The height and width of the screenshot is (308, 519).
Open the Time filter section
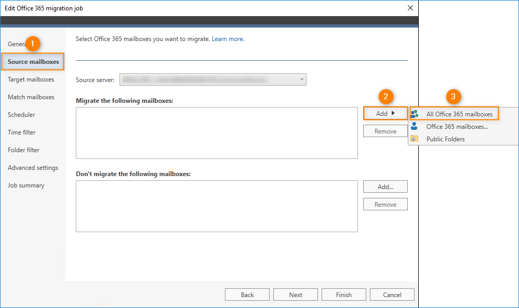[x=21, y=132]
